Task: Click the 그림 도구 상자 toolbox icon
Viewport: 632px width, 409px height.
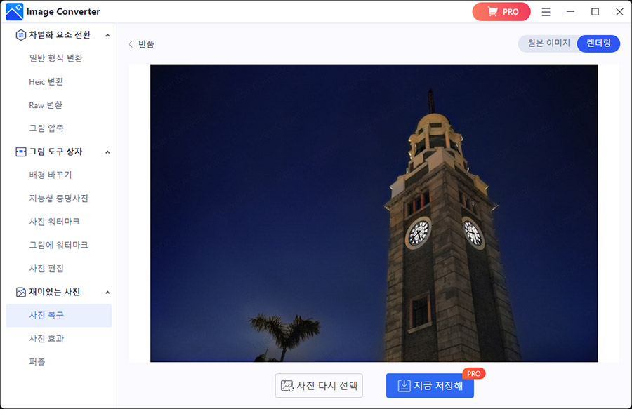Action: point(20,152)
